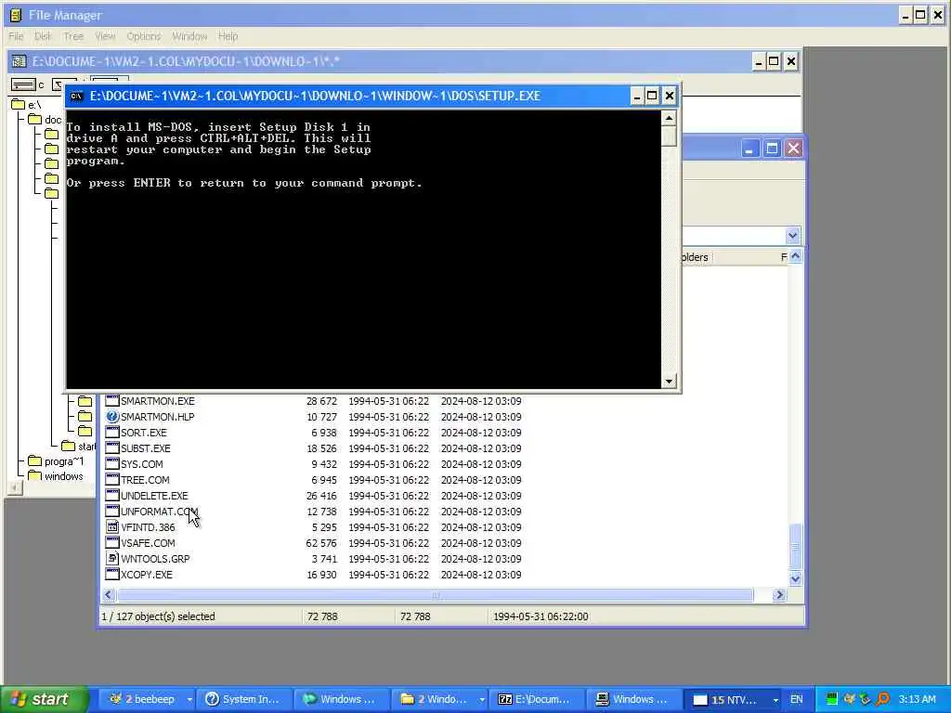The width and height of the screenshot is (951, 713).
Task: Maximize the SETUP.EXE console window
Action: (x=652, y=96)
